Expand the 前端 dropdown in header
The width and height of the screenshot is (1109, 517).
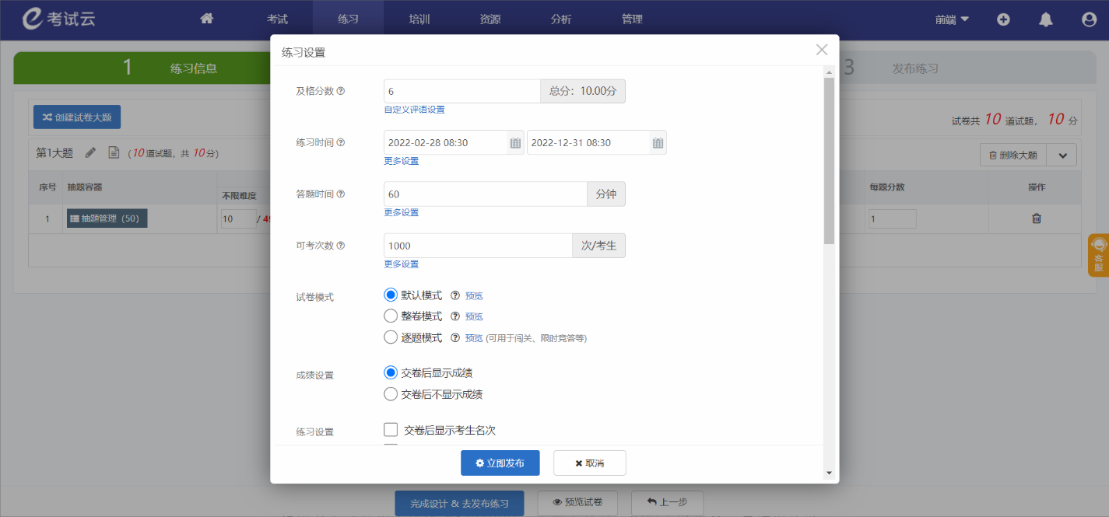pyautogui.click(x=952, y=19)
